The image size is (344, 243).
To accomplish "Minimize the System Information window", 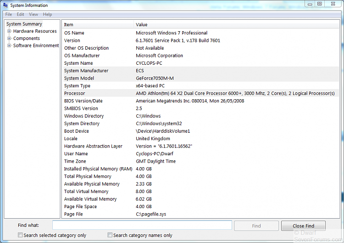I will coord(310,4).
